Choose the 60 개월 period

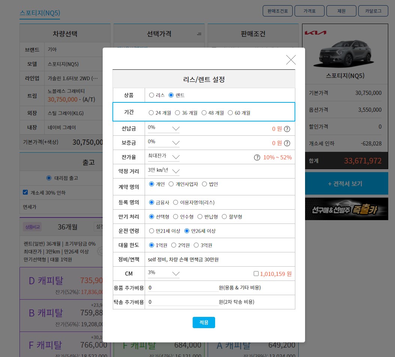[230, 113]
